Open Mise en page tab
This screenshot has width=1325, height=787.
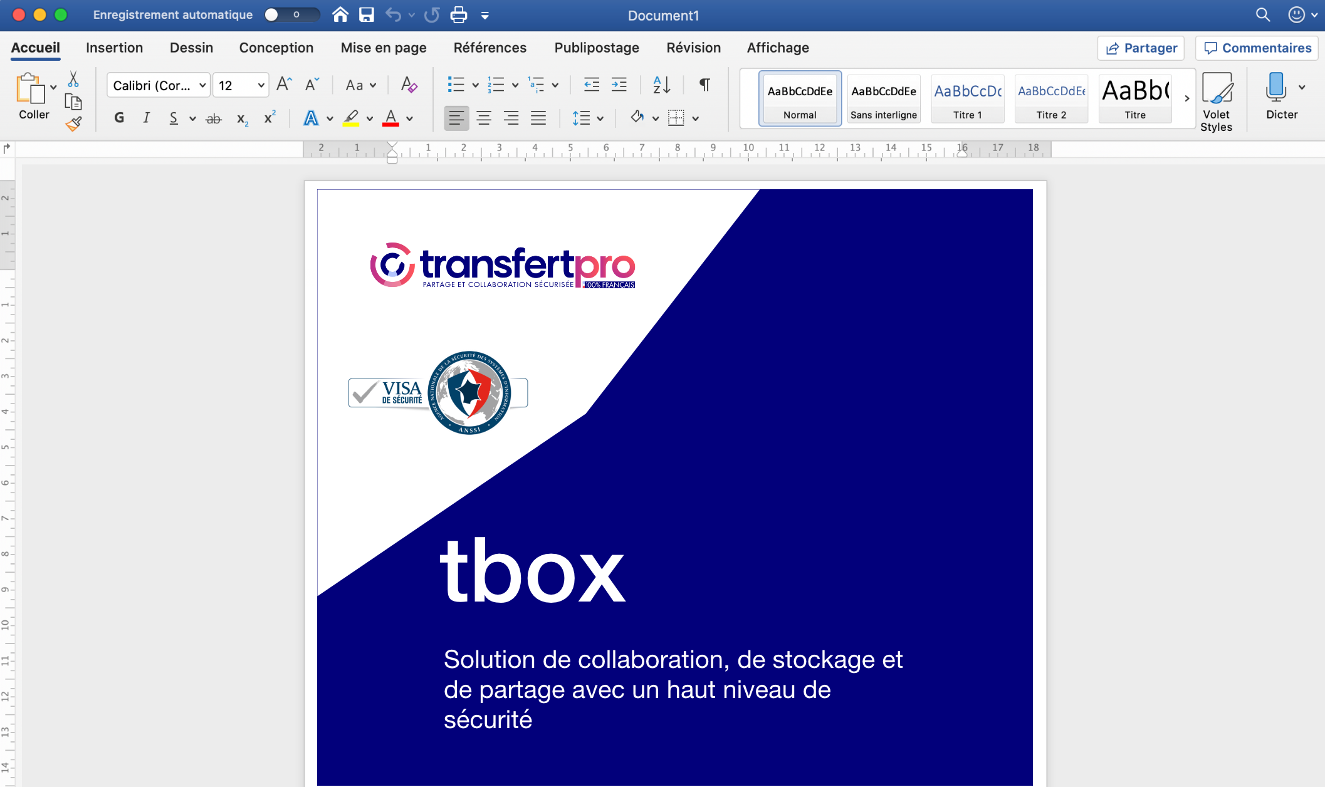tap(384, 48)
